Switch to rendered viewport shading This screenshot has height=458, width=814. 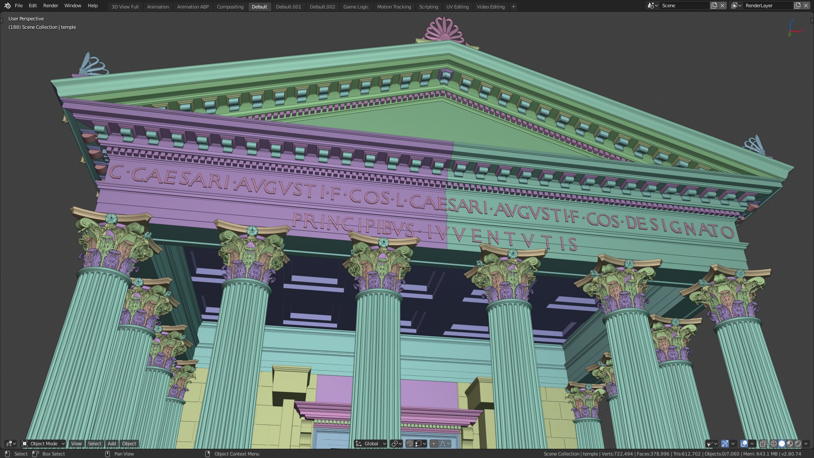click(798, 444)
